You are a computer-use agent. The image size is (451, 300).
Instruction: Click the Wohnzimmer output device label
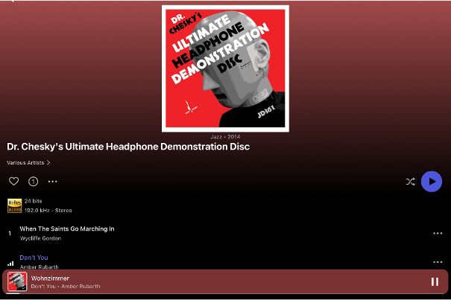click(51, 278)
